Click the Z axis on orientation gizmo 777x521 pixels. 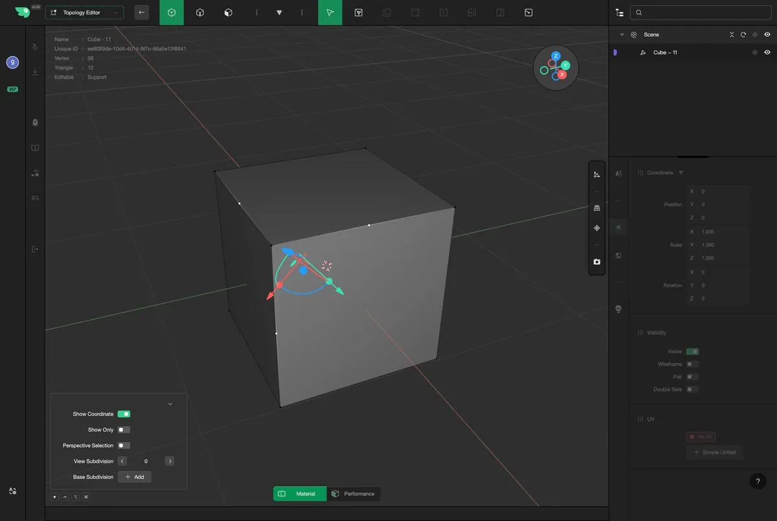point(556,56)
